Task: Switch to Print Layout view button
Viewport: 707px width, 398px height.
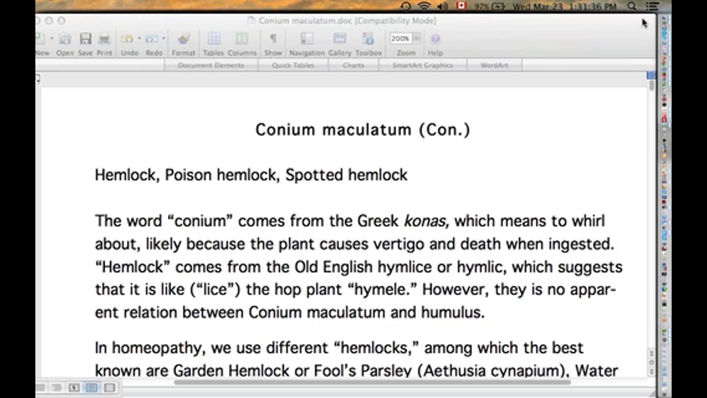Action: 92,387
